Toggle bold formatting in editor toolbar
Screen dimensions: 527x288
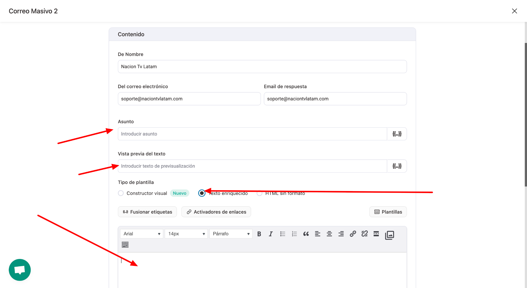(x=259, y=234)
